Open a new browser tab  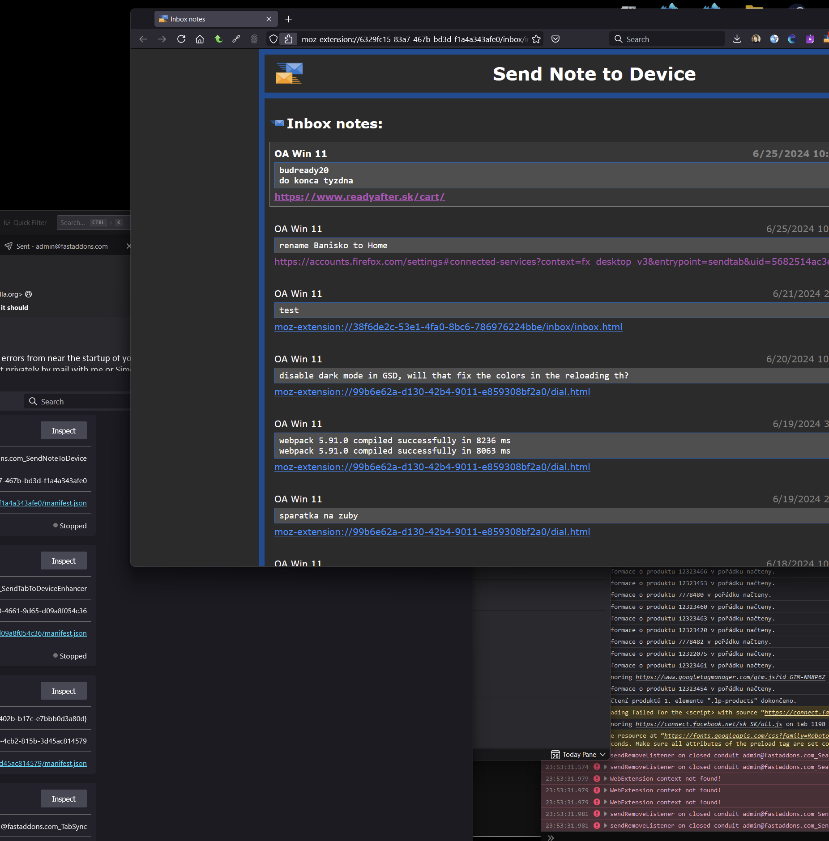(289, 19)
